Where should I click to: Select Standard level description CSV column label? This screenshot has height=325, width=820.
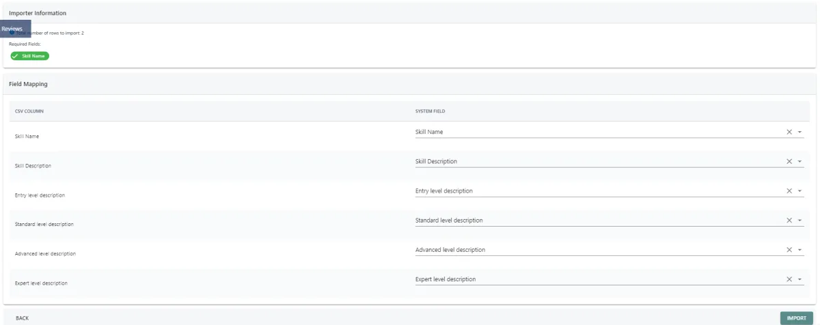44,224
